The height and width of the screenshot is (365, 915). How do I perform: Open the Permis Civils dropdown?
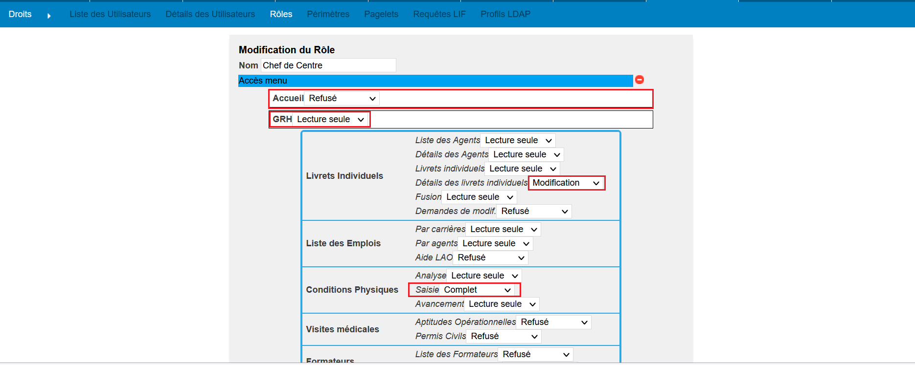click(x=503, y=336)
